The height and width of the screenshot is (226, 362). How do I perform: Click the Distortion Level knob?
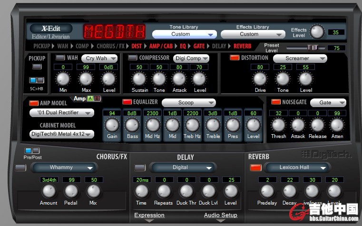(306, 79)
